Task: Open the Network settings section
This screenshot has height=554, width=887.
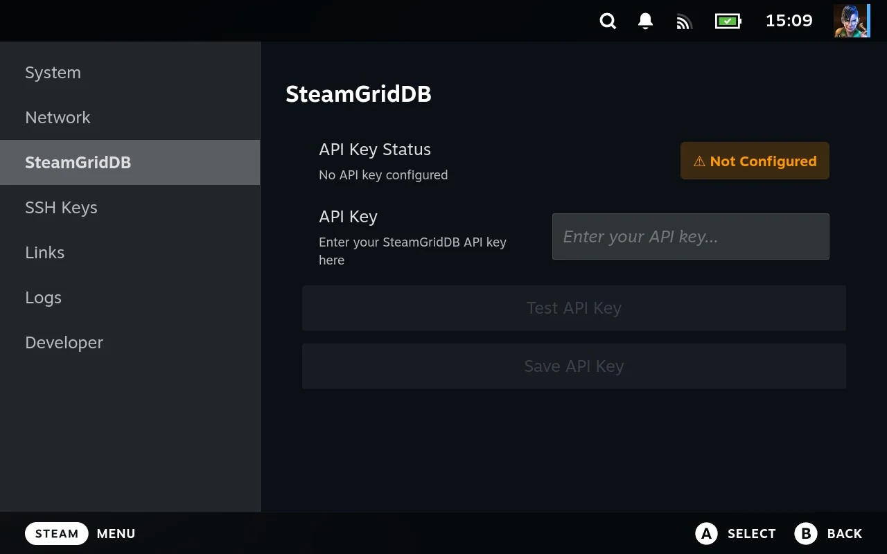Action: pos(130,118)
